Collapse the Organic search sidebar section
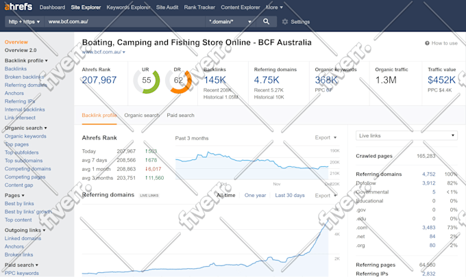 (25, 128)
